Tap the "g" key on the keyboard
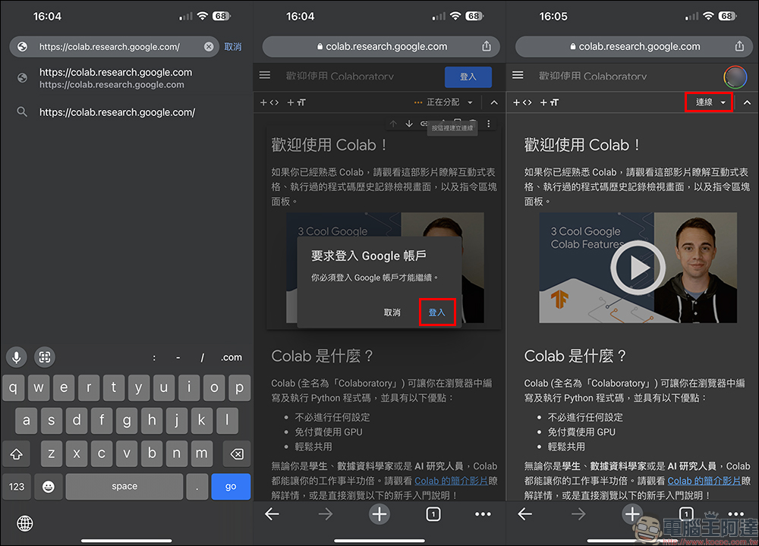 click(x=127, y=421)
